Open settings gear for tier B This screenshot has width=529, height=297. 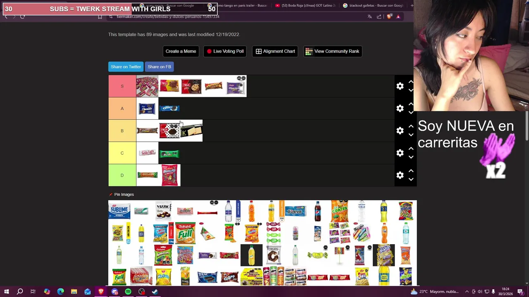[x=400, y=131]
